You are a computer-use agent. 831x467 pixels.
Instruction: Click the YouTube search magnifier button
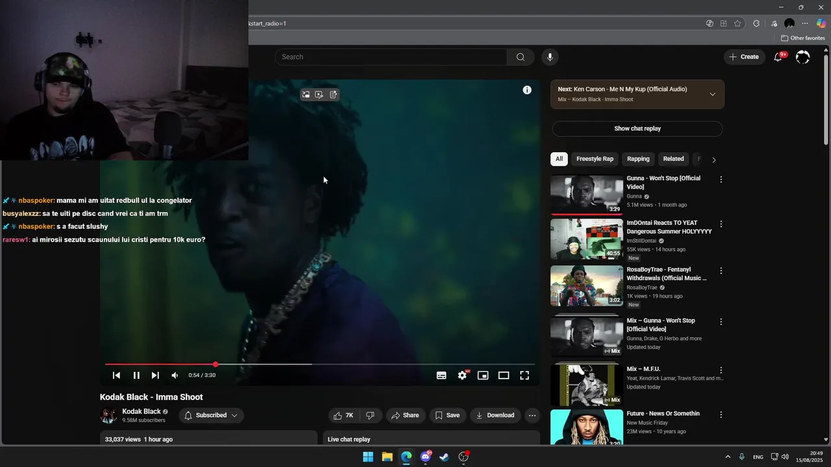[520, 57]
